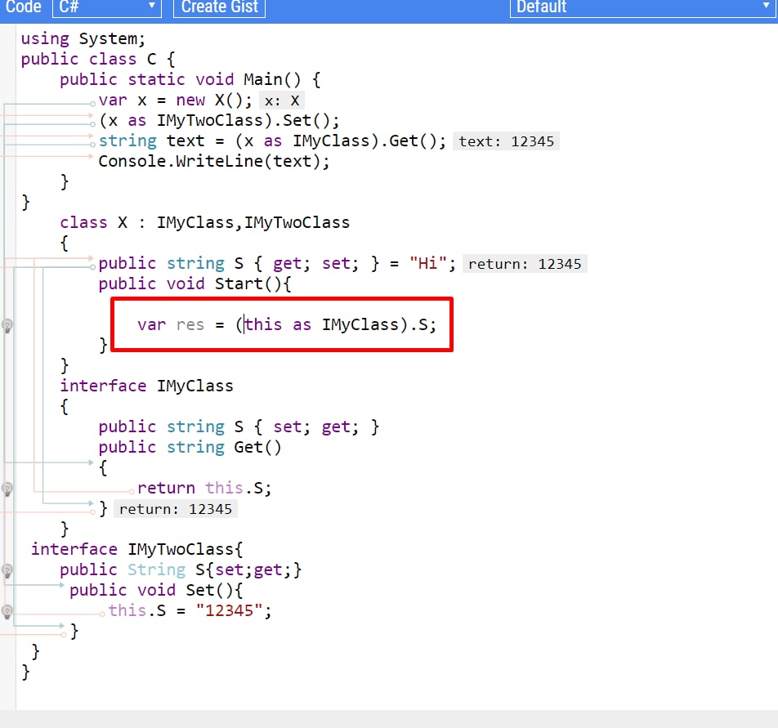Screen dimensions: 778x728
Task: Click the 'public string Get()' line
Action: point(190,447)
